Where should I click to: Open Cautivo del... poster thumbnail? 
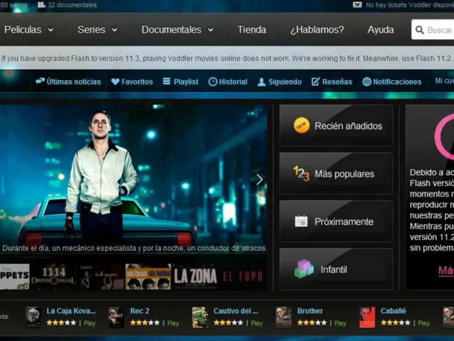click(x=200, y=317)
